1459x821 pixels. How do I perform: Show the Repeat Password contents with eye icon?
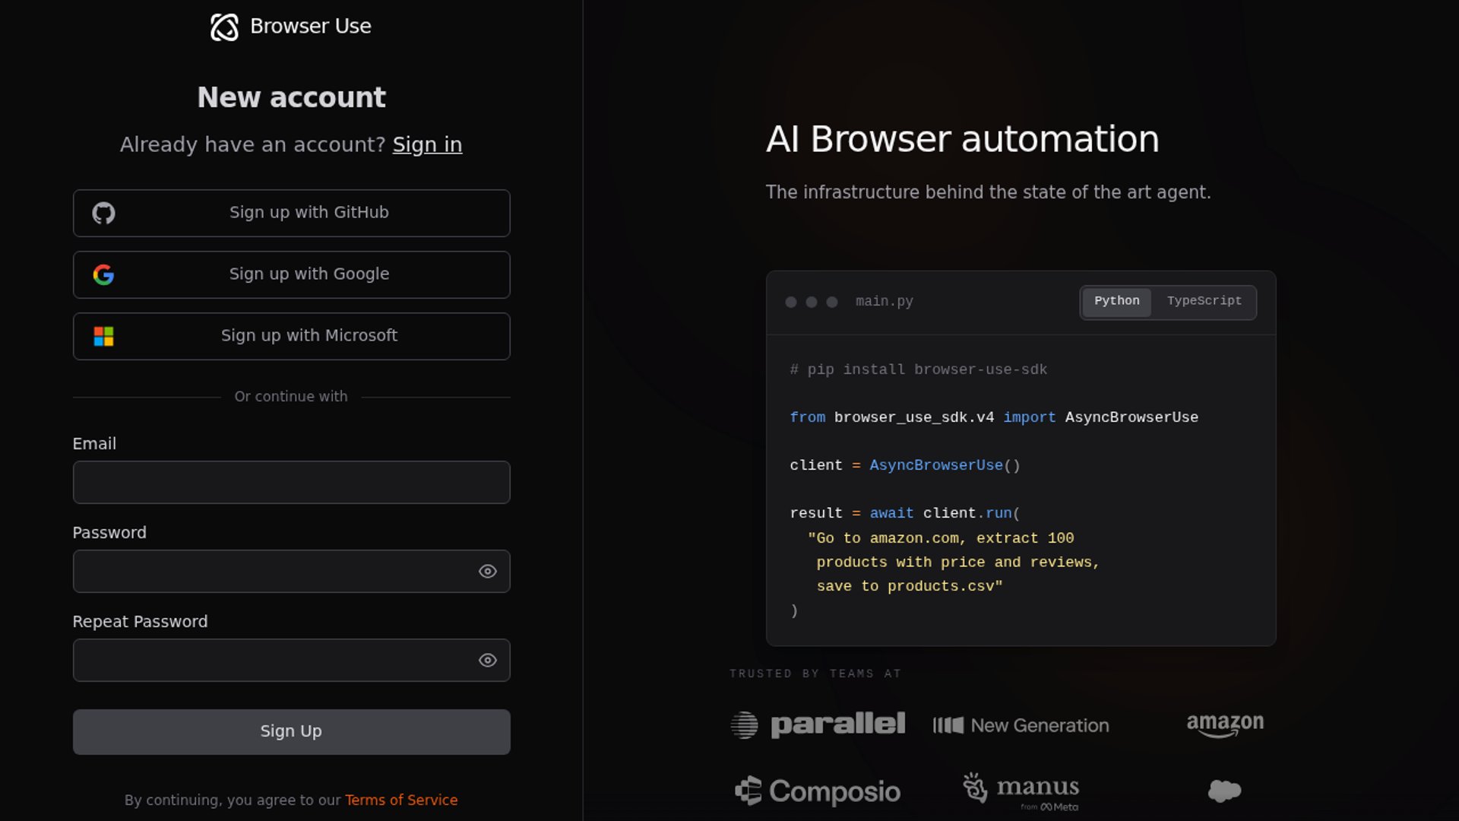(488, 660)
